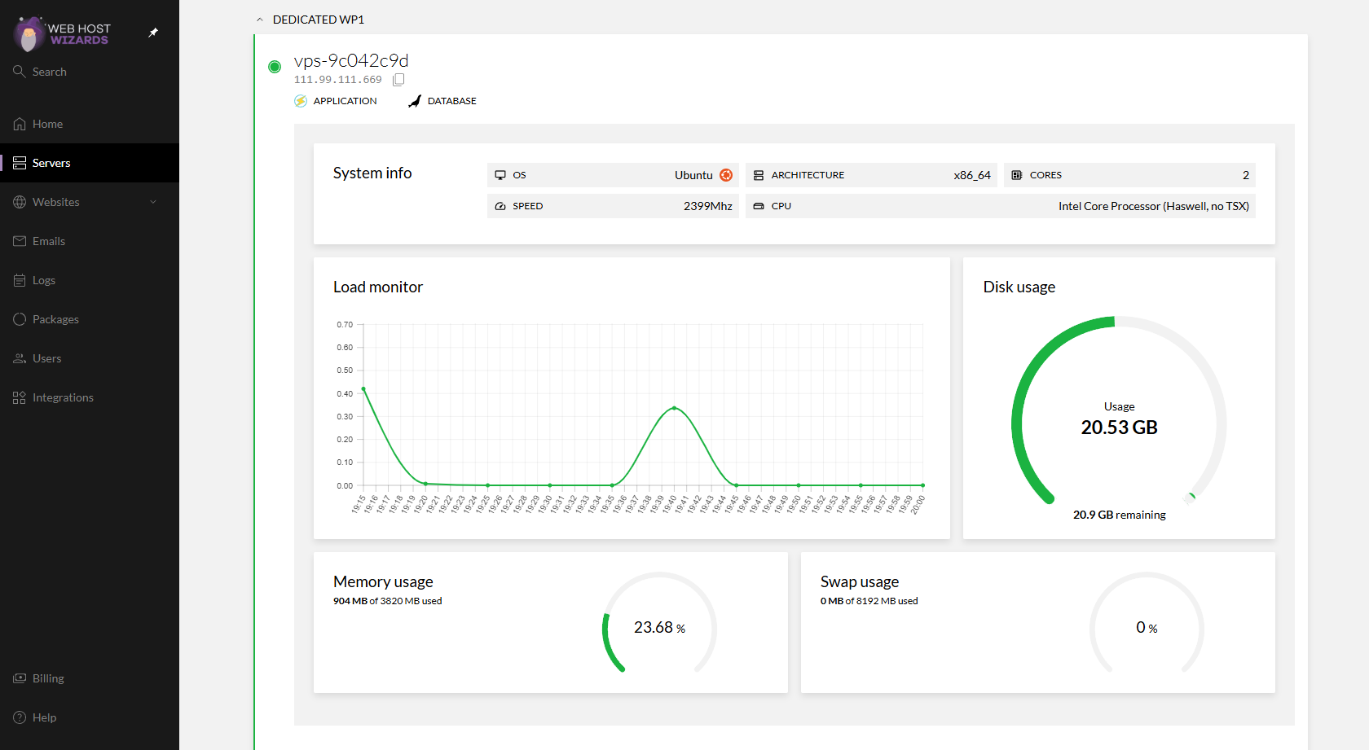Click the Database role icon
The image size is (1369, 750).
click(415, 101)
